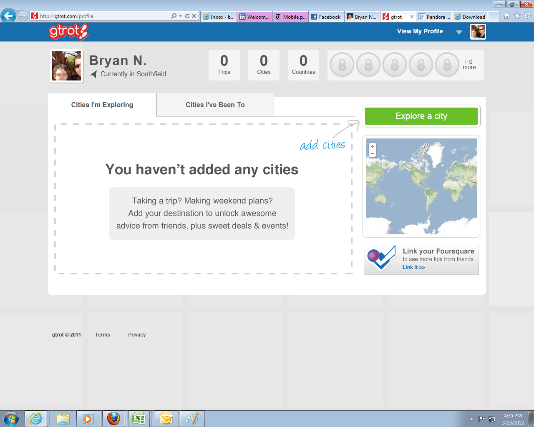This screenshot has height=427, width=534.
Task: Click the browser back arrow button
Action: pyautogui.click(x=8, y=16)
